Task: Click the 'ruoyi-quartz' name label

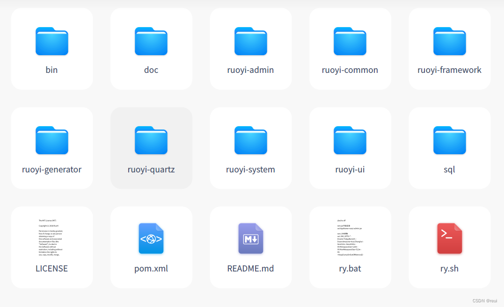Action: point(151,169)
